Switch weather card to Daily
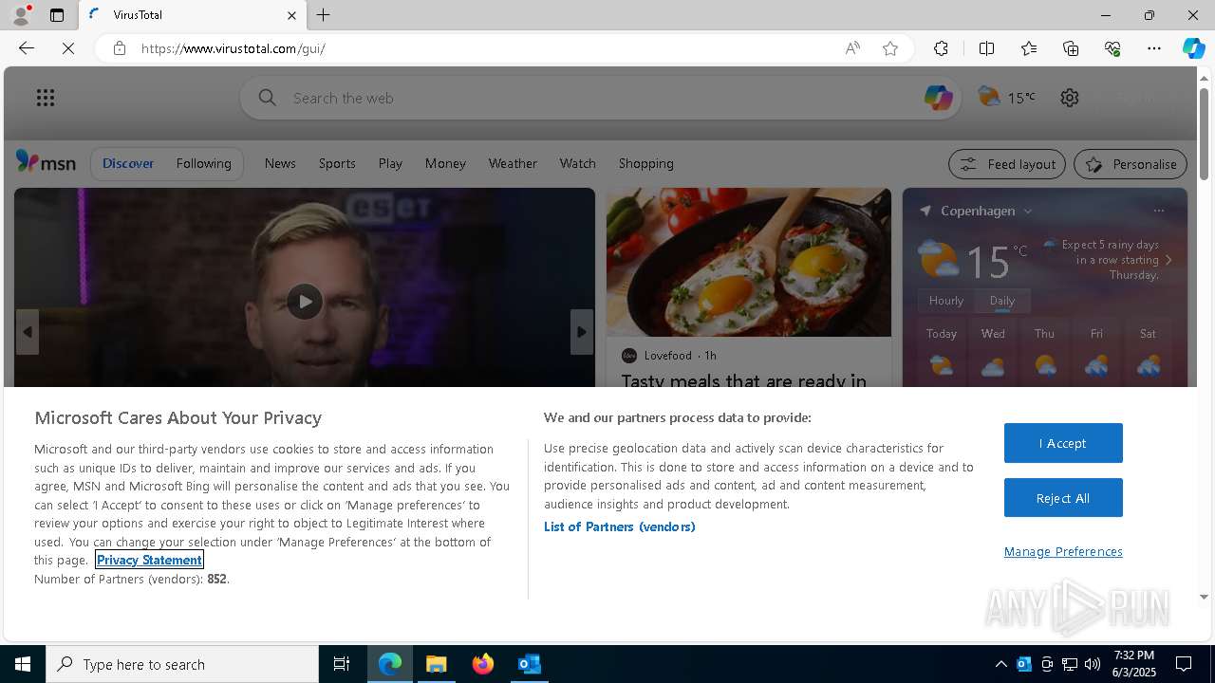The image size is (1215, 683). tap(1002, 301)
